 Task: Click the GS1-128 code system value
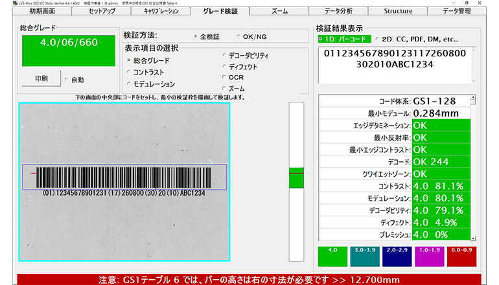coord(441,101)
